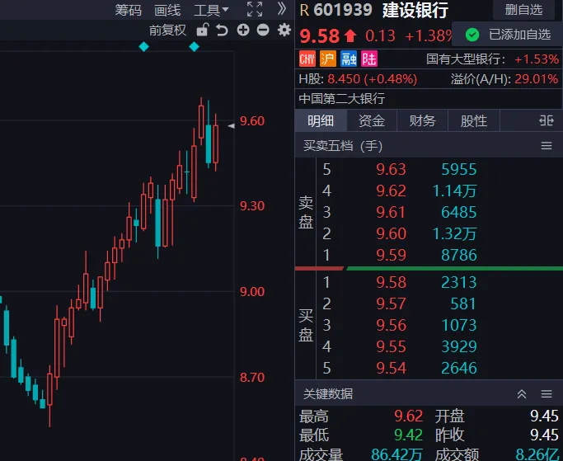
Task: Click the 成交量 value 86.42万
Action: pos(397,454)
